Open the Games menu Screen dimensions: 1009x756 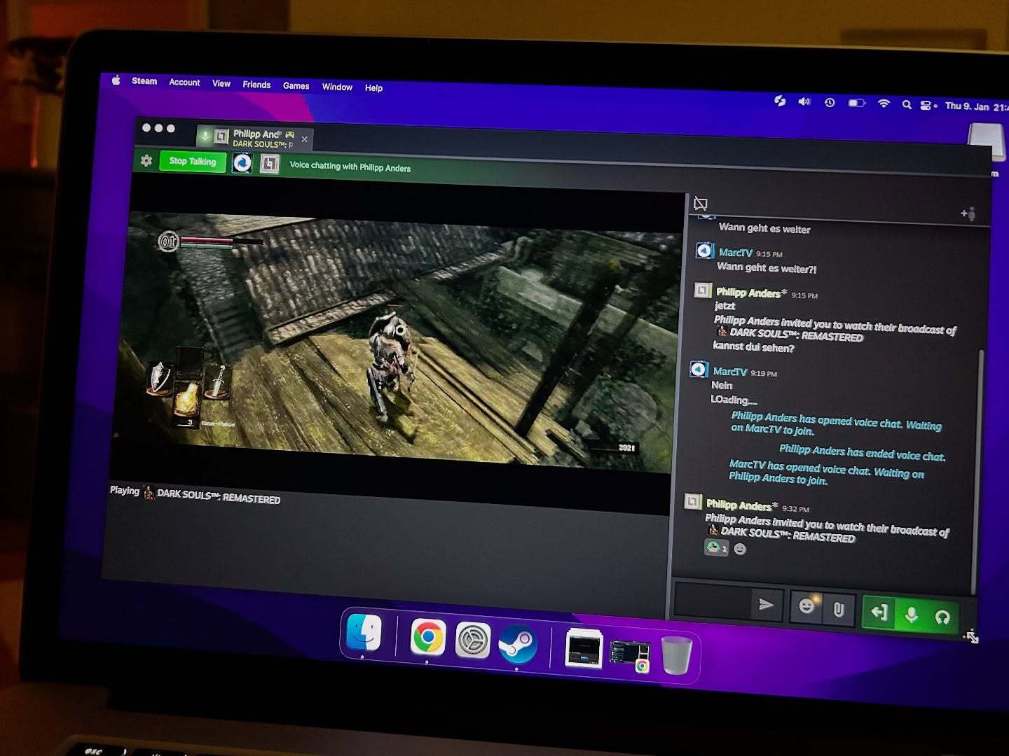point(296,85)
